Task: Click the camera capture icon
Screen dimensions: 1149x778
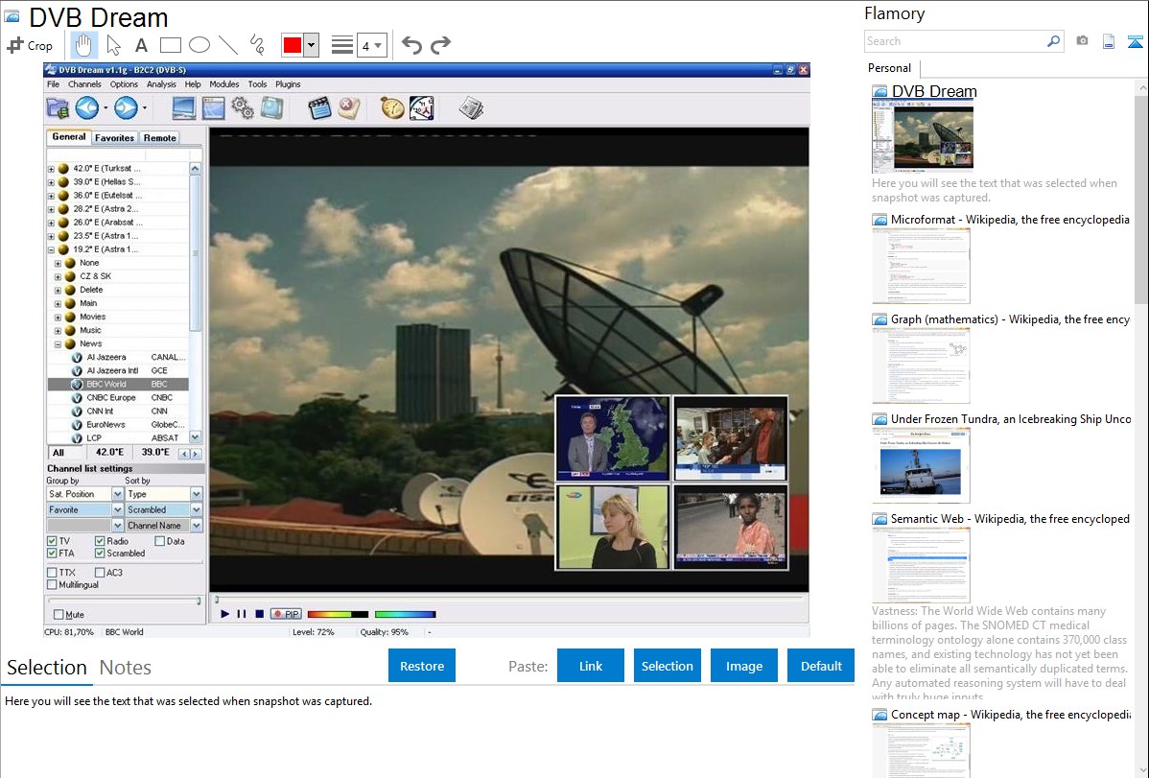Action: click(x=1082, y=41)
